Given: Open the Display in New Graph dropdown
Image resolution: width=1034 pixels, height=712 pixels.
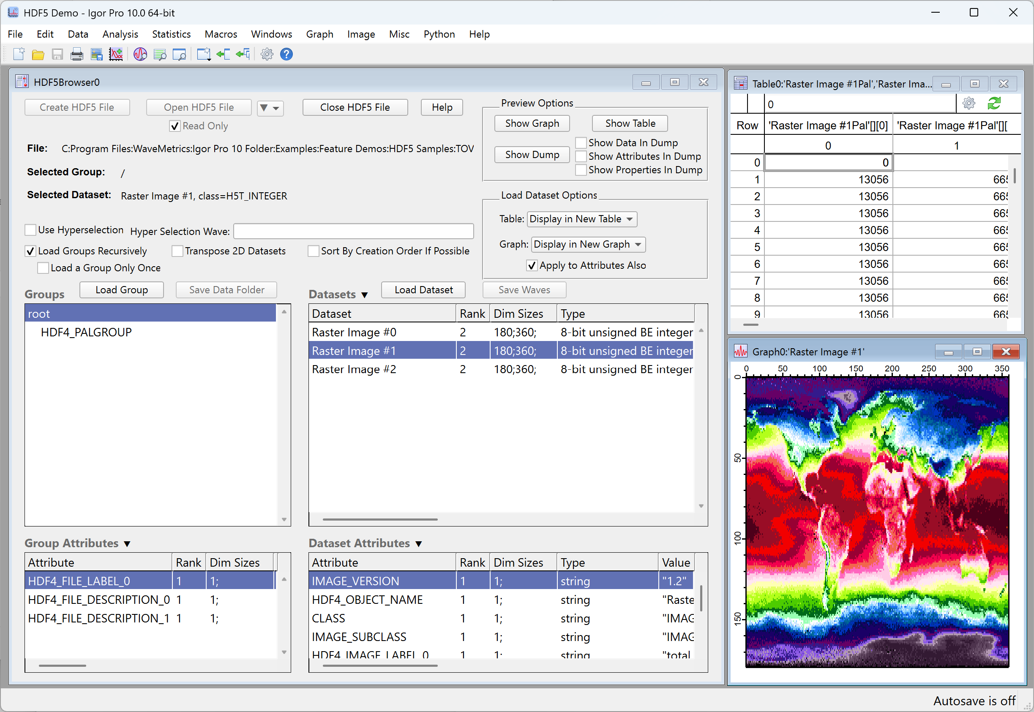Looking at the screenshot, I should 588,244.
